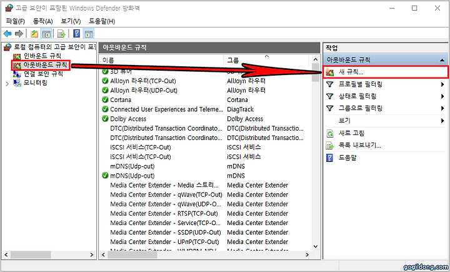This screenshot has height=272, width=450.
Task: Select Media Center Extender - qWave(TCP-Out) rule
Action: (166, 194)
